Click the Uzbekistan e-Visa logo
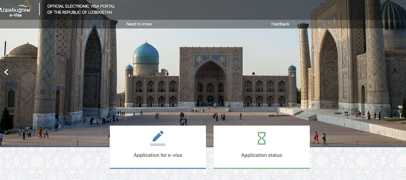 15,9
